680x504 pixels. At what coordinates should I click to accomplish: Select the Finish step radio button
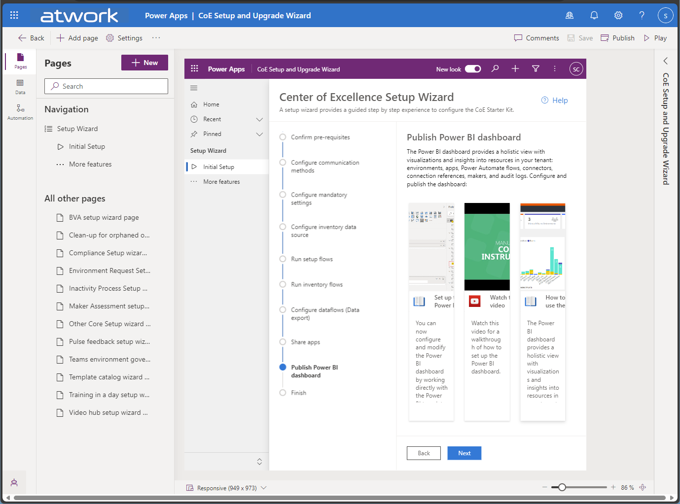coord(283,393)
